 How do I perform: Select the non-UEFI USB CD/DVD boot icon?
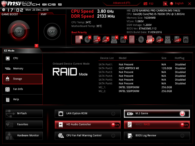click(x=159, y=40)
